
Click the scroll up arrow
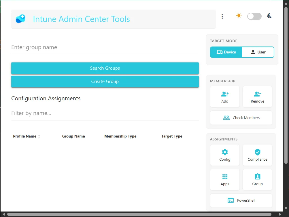pos(286,3)
